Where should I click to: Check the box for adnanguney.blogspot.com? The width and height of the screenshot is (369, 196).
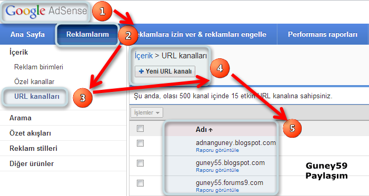tap(140, 143)
